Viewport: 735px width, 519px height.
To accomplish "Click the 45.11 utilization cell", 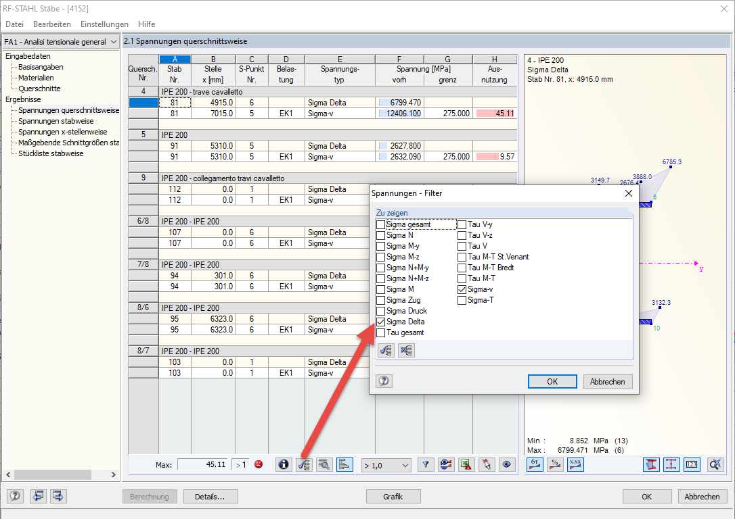I will click(x=495, y=114).
